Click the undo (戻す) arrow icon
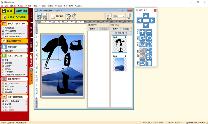 click(x=69, y=16)
